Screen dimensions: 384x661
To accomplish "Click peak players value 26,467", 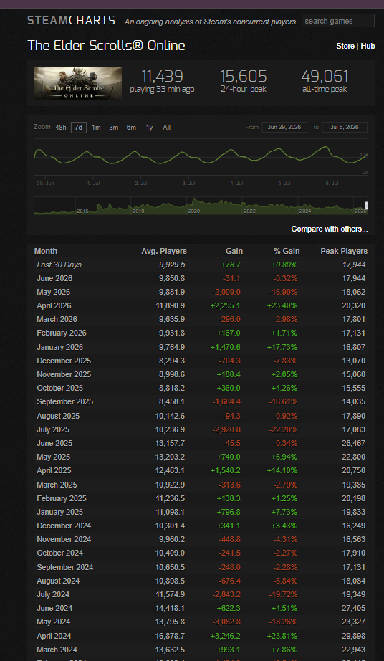I will pos(355,443).
